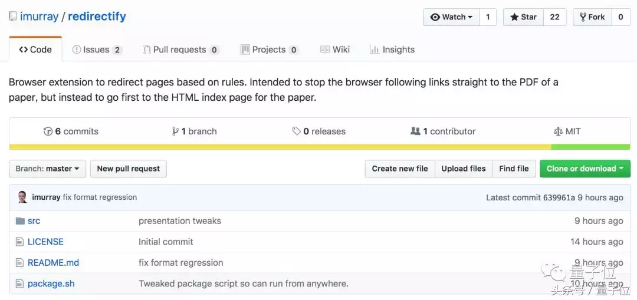
Task: Expand the Branch: master selector
Action: [47, 169]
